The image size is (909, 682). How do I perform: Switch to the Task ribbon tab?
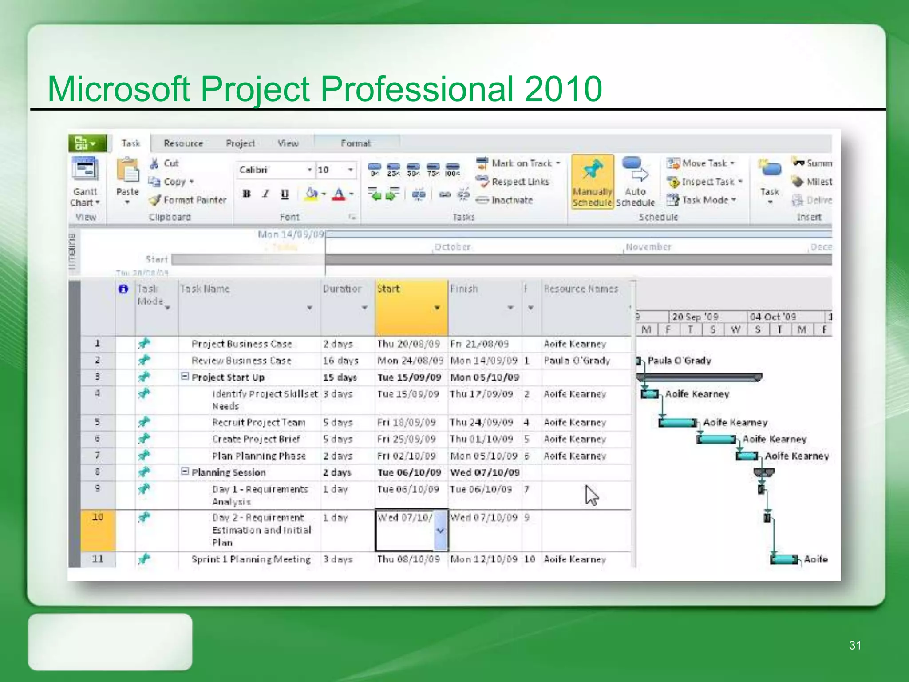coord(130,143)
